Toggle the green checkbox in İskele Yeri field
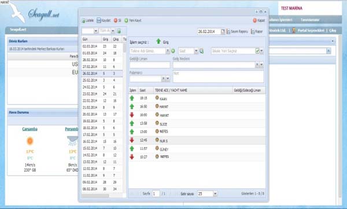The image size is (347, 209). [x=257, y=51]
